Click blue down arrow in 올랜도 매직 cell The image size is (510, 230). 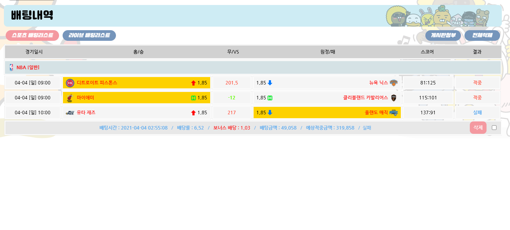click(270, 113)
